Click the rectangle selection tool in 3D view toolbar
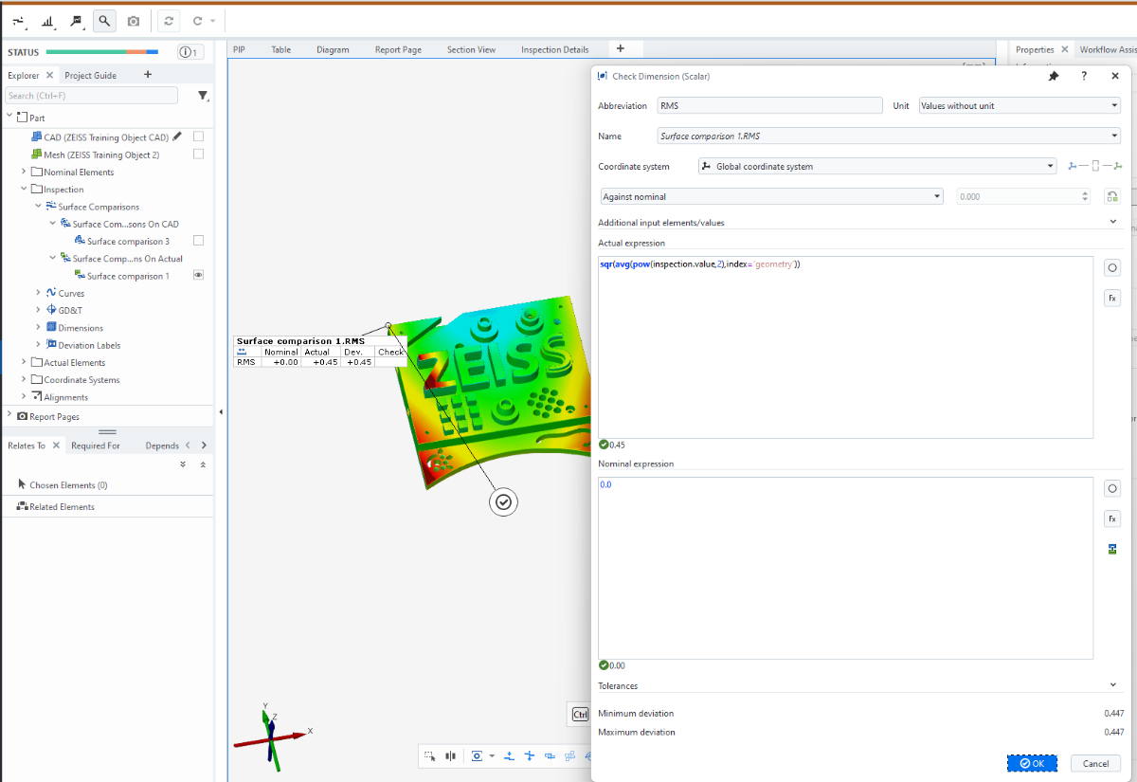This screenshot has width=1137, height=782. pyautogui.click(x=430, y=756)
